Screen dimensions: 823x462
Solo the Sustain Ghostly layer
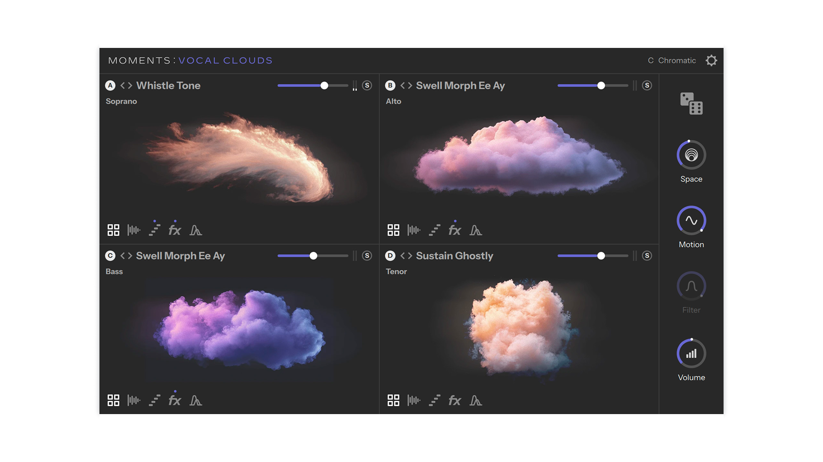point(647,256)
